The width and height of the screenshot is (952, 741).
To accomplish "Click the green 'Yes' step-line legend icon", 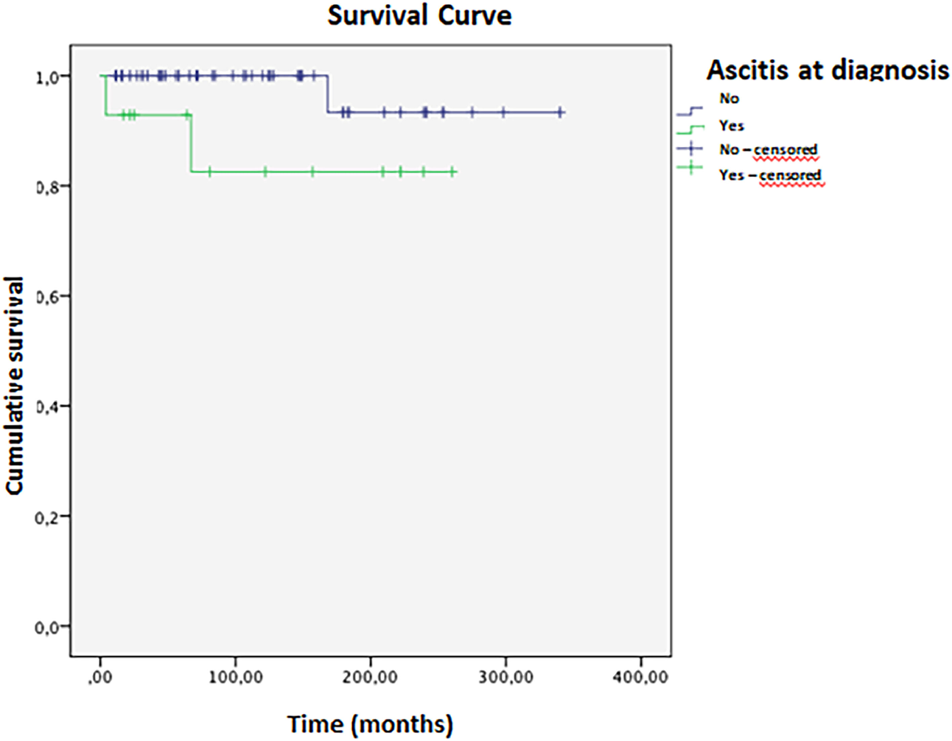I will tap(691, 129).
